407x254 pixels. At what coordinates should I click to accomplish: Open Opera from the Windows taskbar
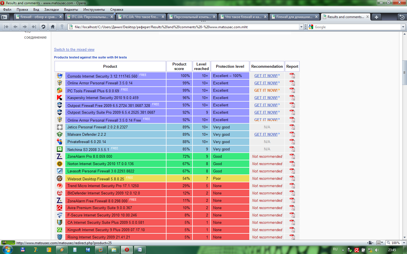(127, 250)
